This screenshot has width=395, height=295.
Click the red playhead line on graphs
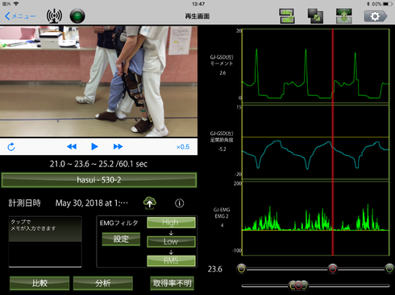click(x=332, y=142)
